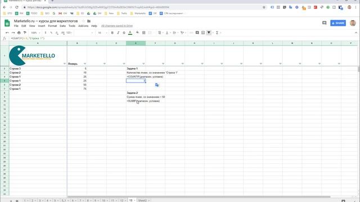Screen dimensions: 360x202
Task: Open the Tools menu
Action: pos(72,26)
